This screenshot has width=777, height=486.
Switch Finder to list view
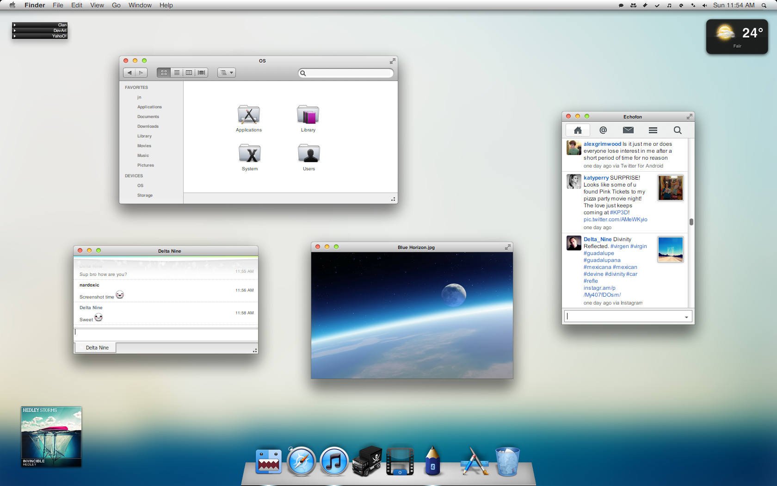(177, 73)
